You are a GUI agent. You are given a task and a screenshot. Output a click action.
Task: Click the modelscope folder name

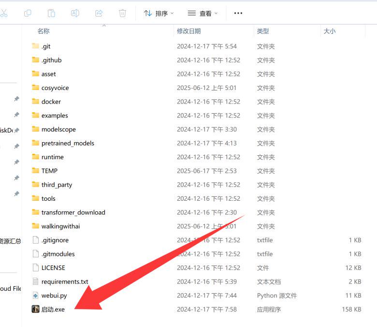tap(58, 129)
